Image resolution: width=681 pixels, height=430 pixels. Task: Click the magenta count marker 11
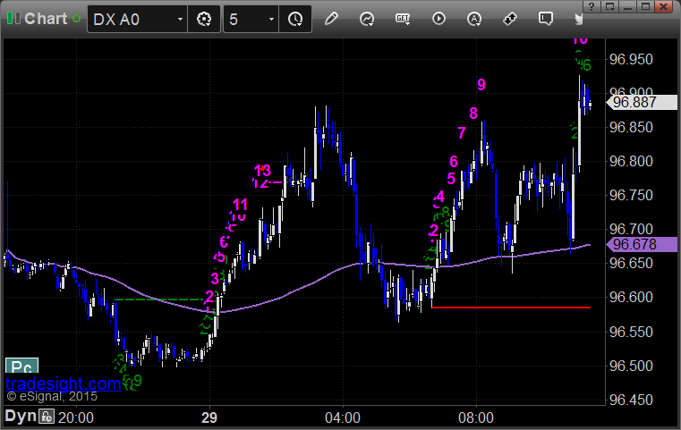click(240, 204)
